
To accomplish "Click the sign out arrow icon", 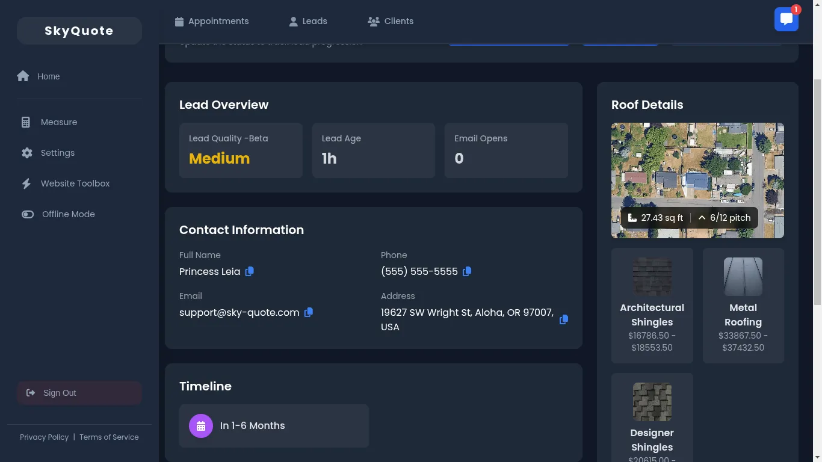I will pyautogui.click(x=31, y=393).
